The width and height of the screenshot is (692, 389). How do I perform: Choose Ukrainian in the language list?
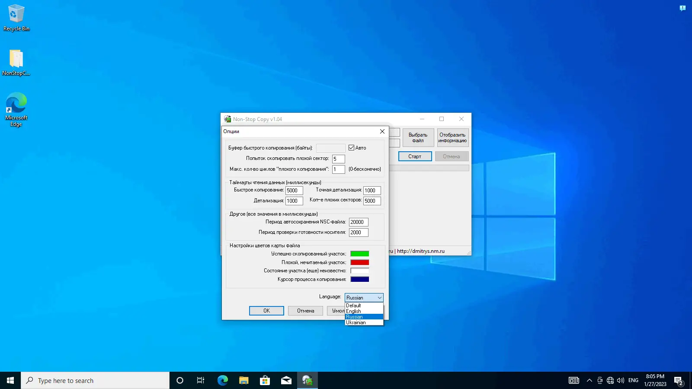pyautogui.click(x=364, y=322)
